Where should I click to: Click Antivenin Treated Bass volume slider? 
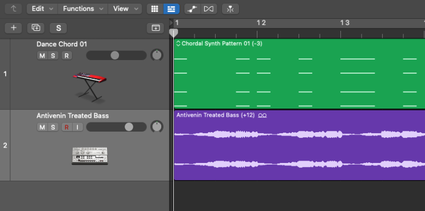(116, 127)
